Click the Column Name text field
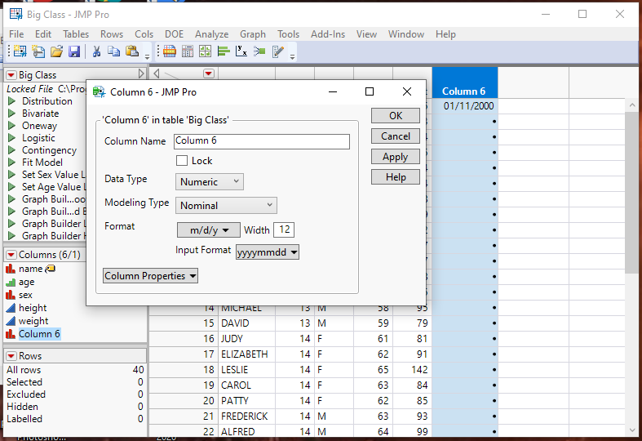Viewport: 642px width, 441px height. coord(261,141)
